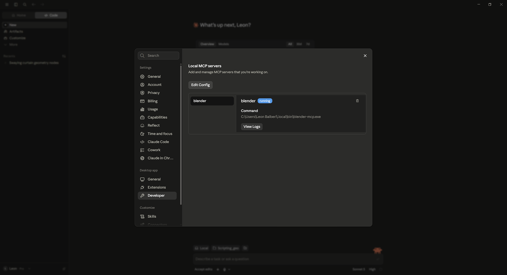
Task: Select the 7d time range filter
Action: [x=308, y=44]
